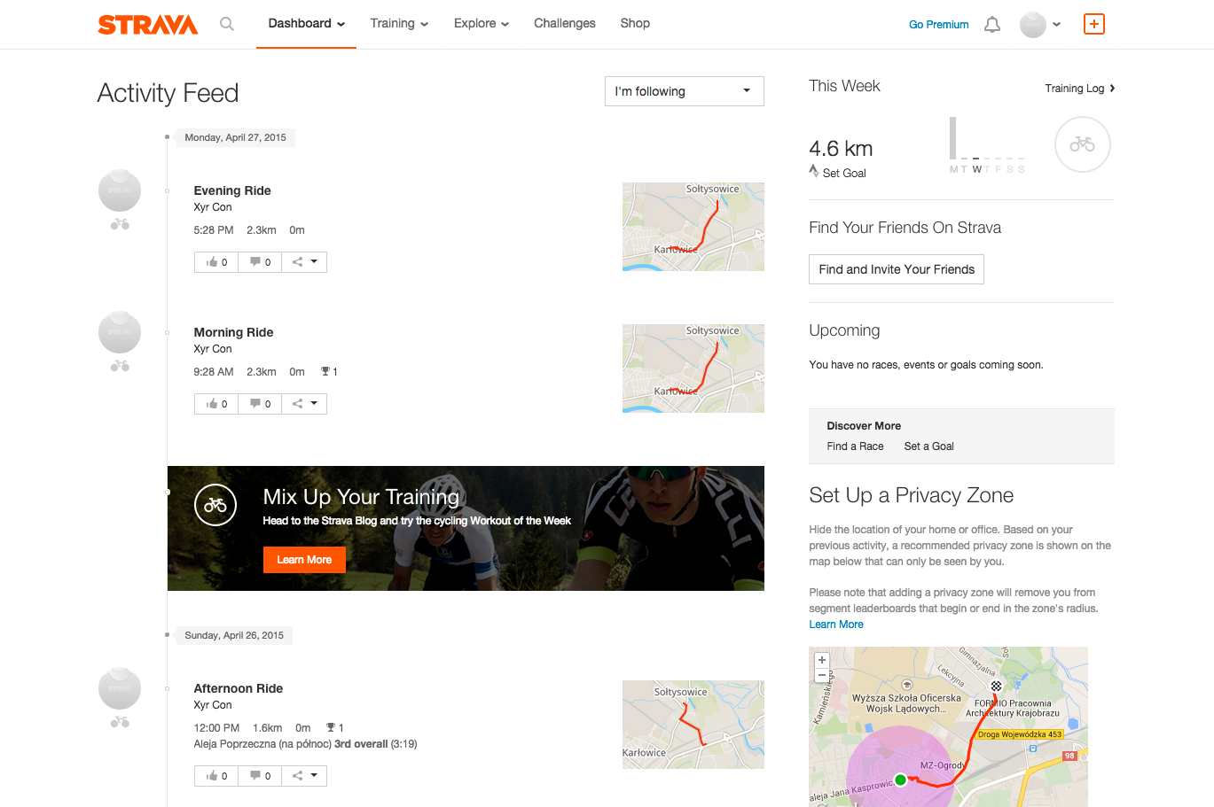Viewport: 1214px width, 807px height.
Task: Click Find and Invite Your Friends
Action: click(897, 269)
